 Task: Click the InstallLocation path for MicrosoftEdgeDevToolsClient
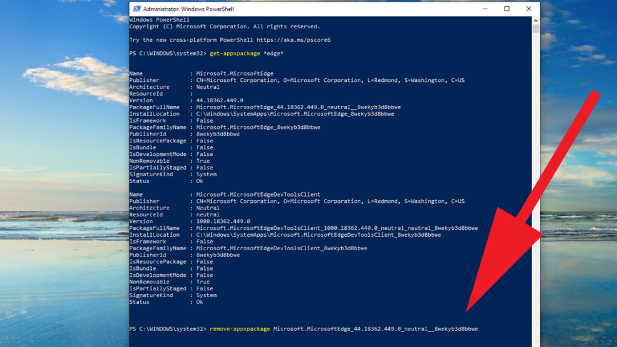[318, 235]
